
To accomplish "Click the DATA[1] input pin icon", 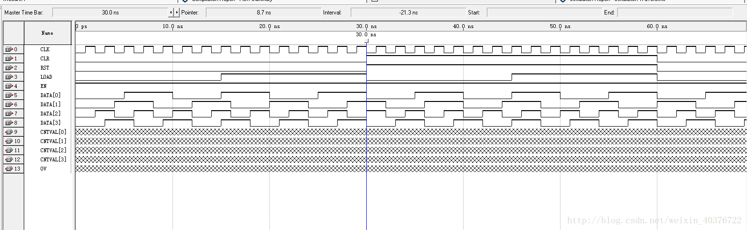I will pos(9,104).
